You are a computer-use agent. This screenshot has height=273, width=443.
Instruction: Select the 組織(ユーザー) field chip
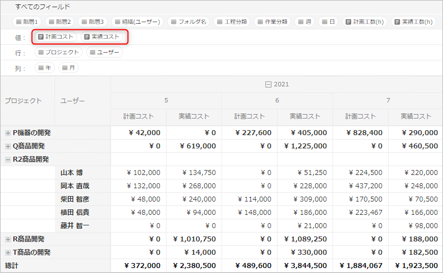136,22
